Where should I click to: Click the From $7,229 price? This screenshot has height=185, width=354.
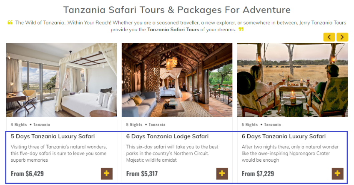click(258, 174)
